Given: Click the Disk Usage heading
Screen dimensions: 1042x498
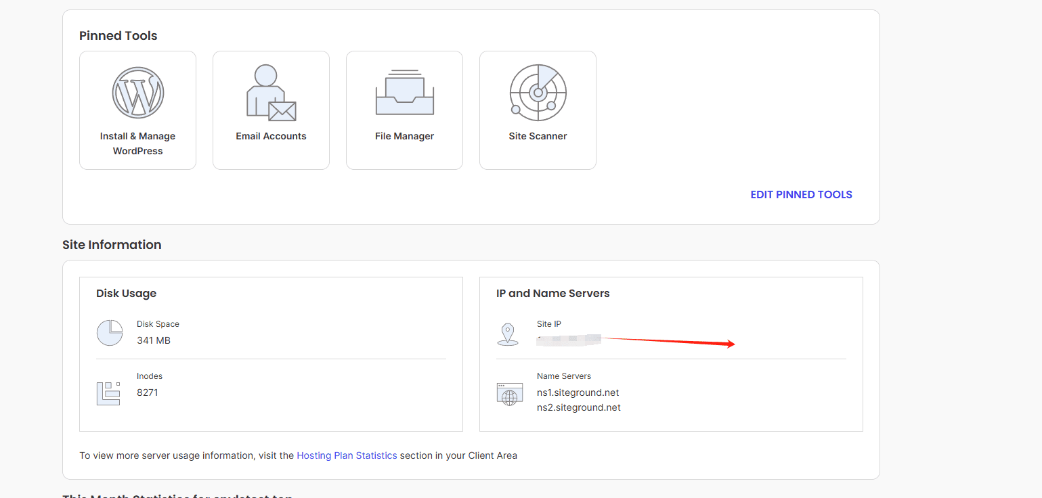Looking at the screenshot, I should [x=126, y=293].
